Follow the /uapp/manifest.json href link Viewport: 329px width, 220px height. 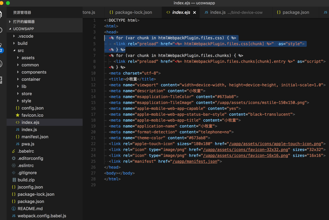tap(195, 161)
